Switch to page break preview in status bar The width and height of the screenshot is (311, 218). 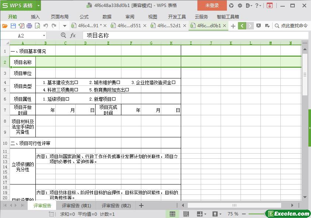tap(186, 214)
